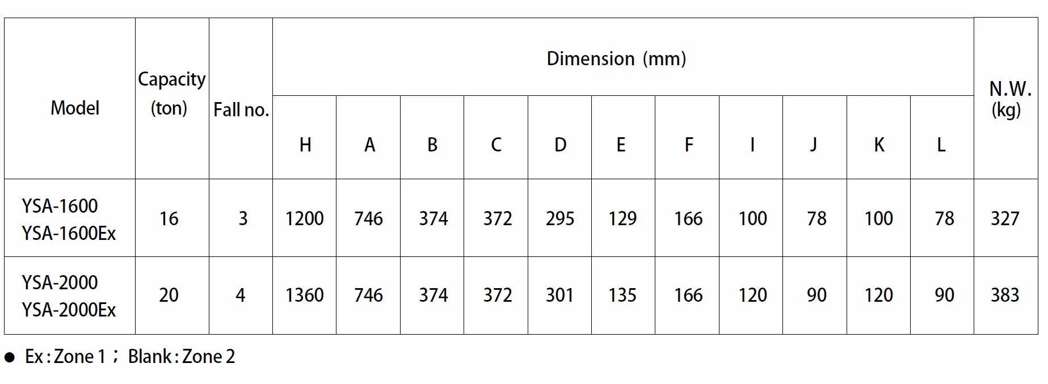The width and height of the screenshot is (1048, 384).
Task: Click the L dimension column header
Action: coord(941,145)
